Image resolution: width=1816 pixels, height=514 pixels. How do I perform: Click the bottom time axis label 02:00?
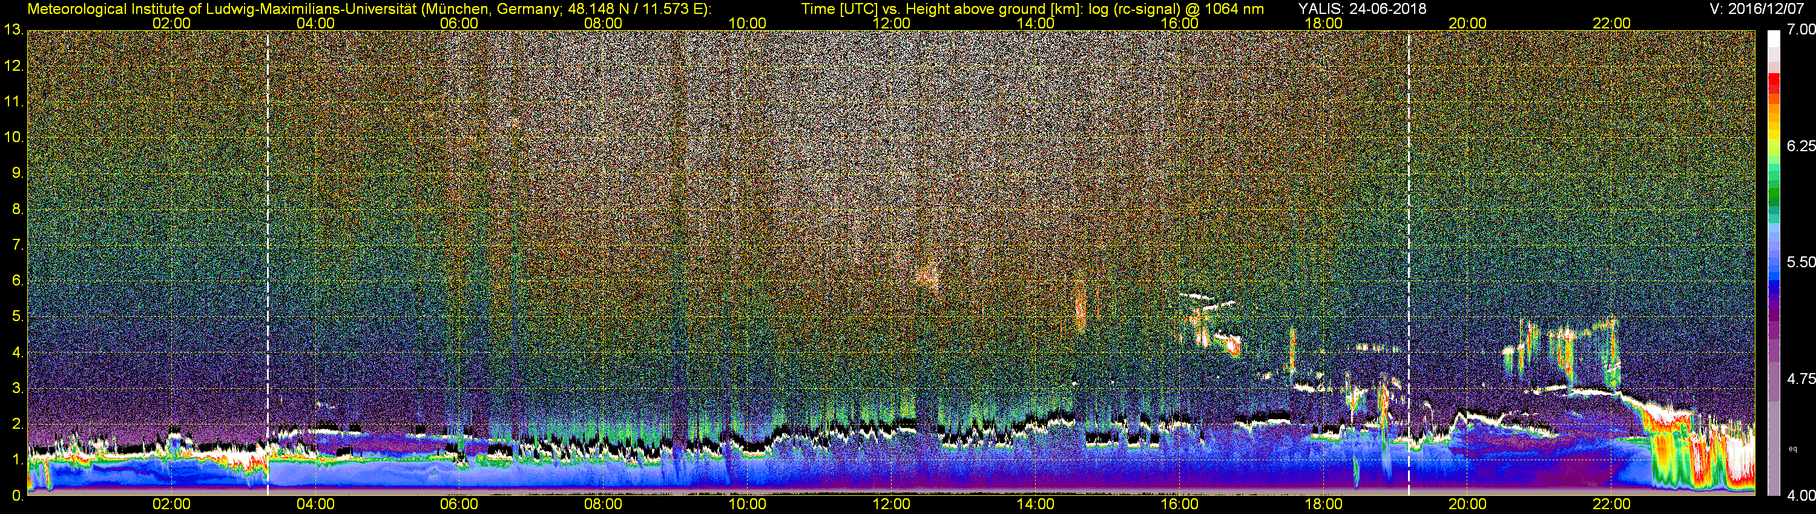tap(171, 505)
